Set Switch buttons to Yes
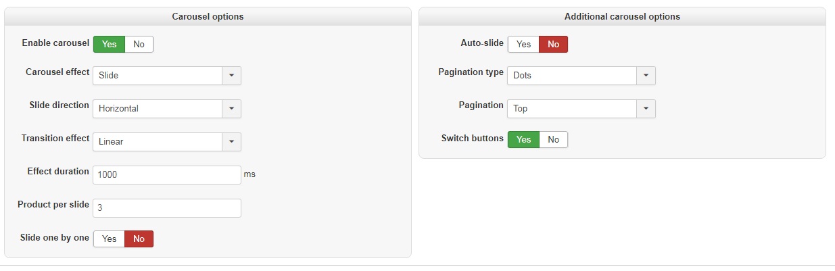835x271 pixels. (x=523, y=140)
